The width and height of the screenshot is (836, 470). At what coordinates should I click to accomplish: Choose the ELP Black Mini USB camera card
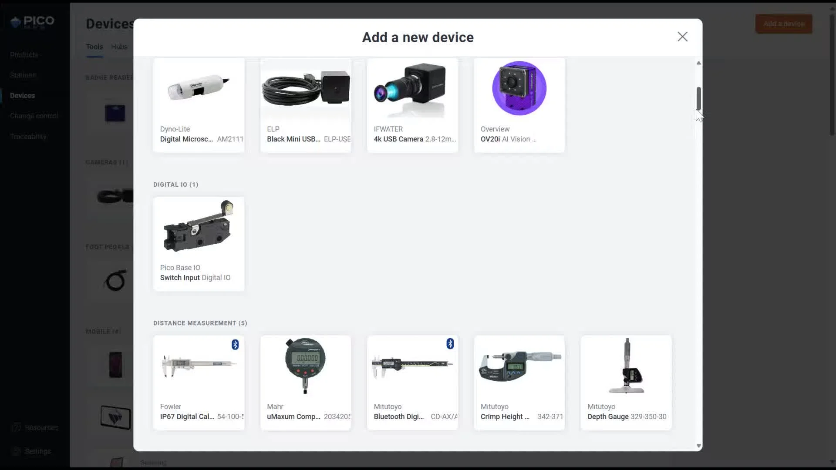306,105
